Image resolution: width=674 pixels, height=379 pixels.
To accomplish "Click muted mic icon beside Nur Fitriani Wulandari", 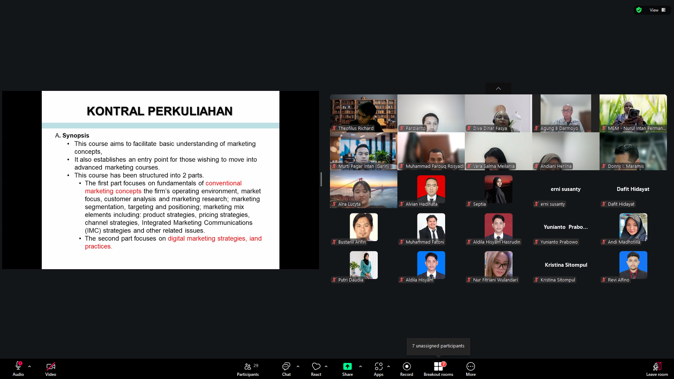I will 469,280.
